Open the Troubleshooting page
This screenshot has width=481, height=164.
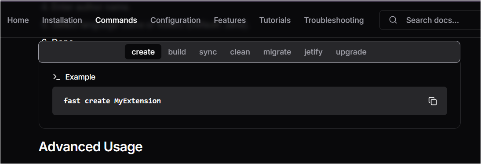click(x=334, y=20)
